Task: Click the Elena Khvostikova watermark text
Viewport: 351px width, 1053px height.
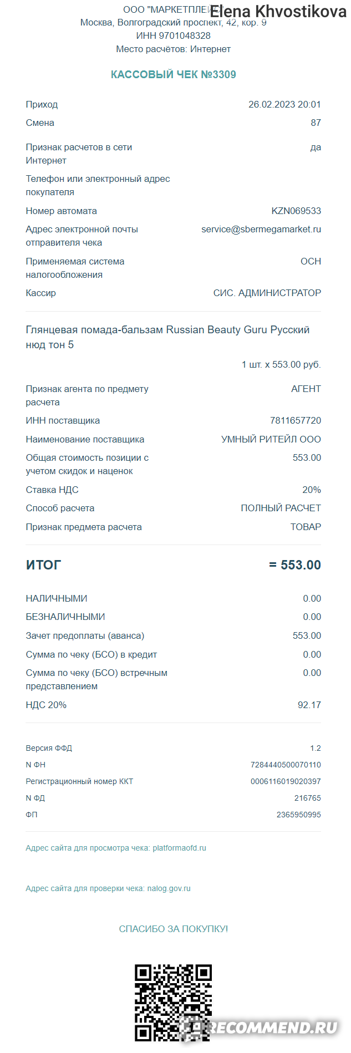Action: tap(278, 11)
